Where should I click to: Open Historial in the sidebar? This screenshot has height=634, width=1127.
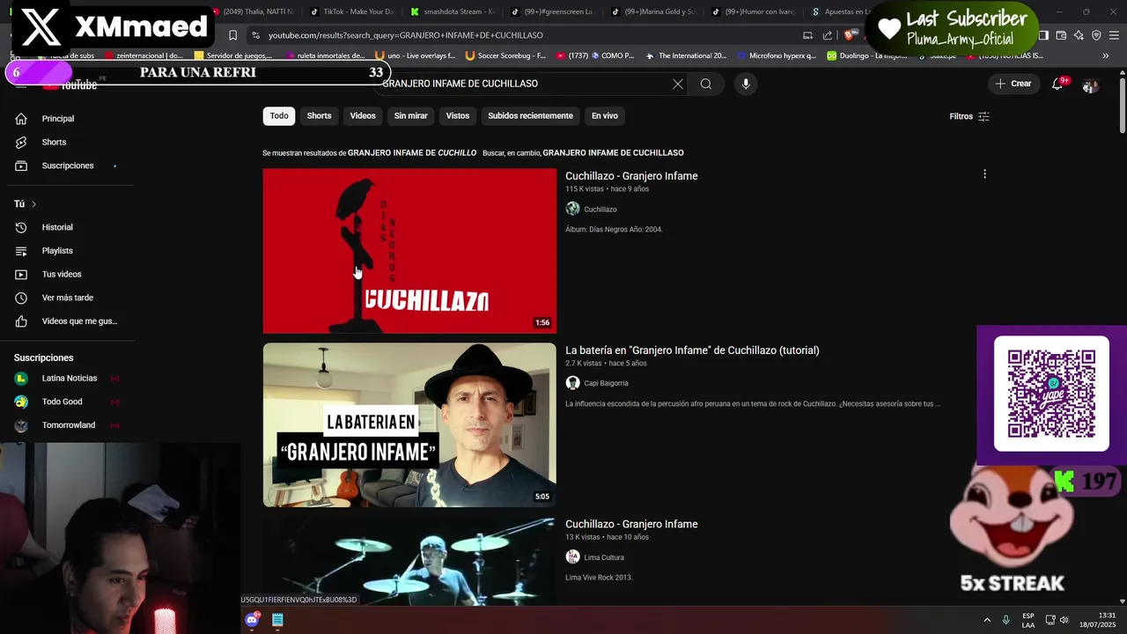(56, 227)
